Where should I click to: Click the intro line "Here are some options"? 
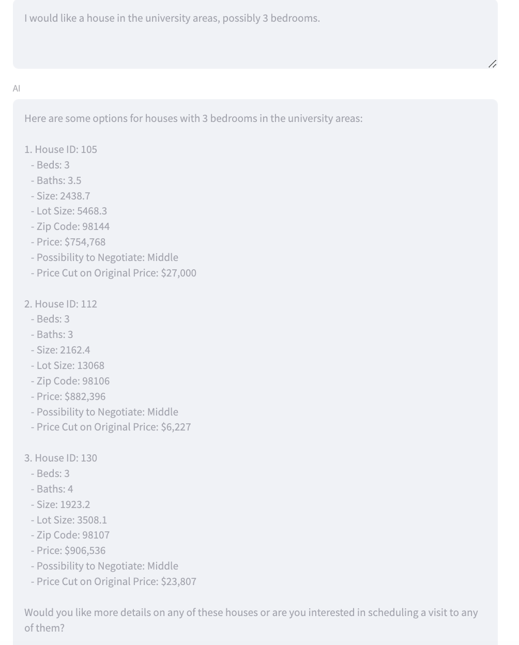click(x=193, y=118)
